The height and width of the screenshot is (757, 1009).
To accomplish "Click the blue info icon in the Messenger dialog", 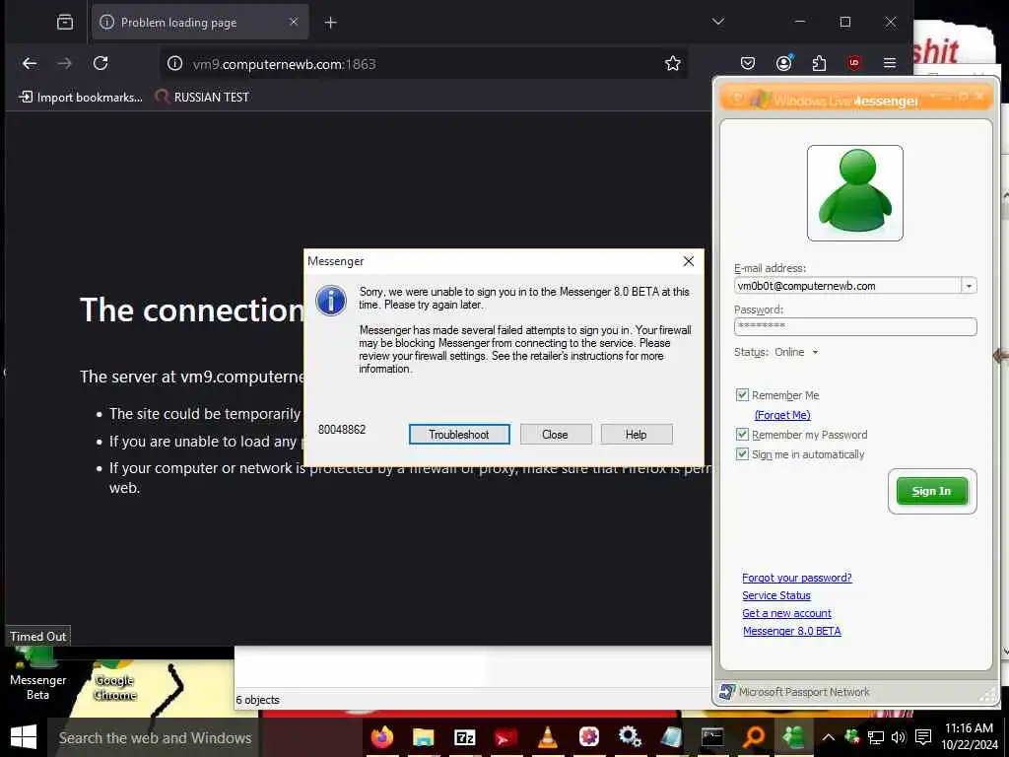I will point(331,301).
